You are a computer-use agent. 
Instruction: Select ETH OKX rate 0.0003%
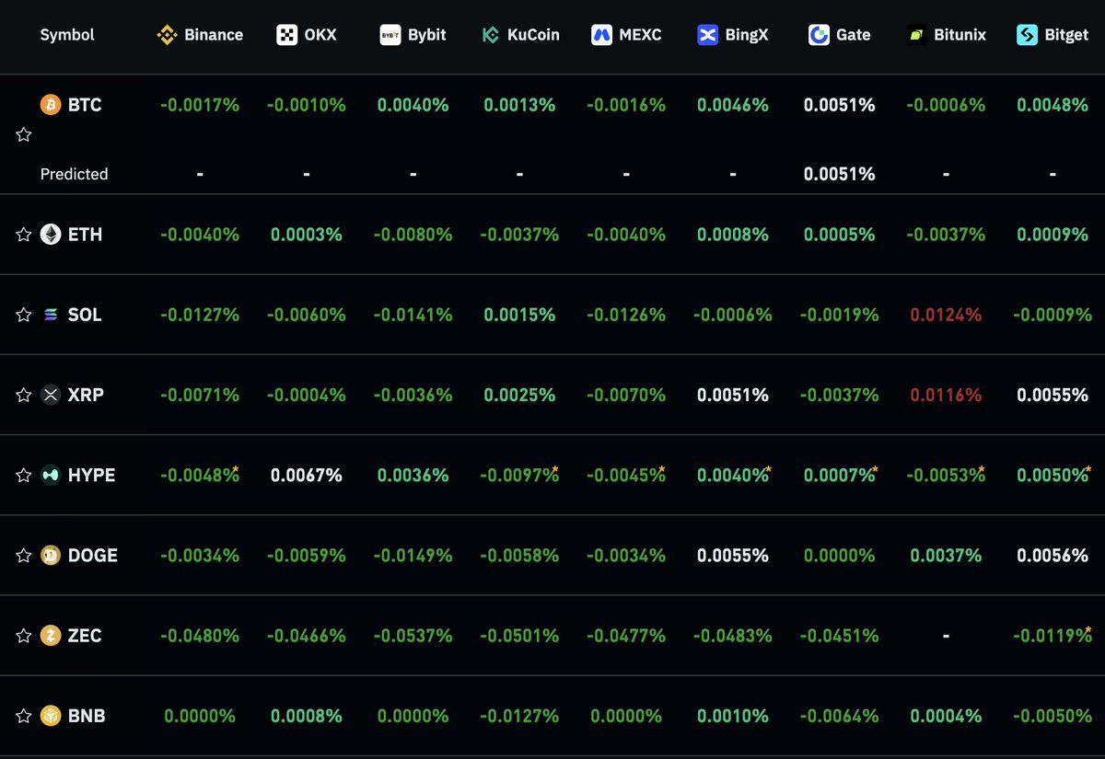click(307, 235)
